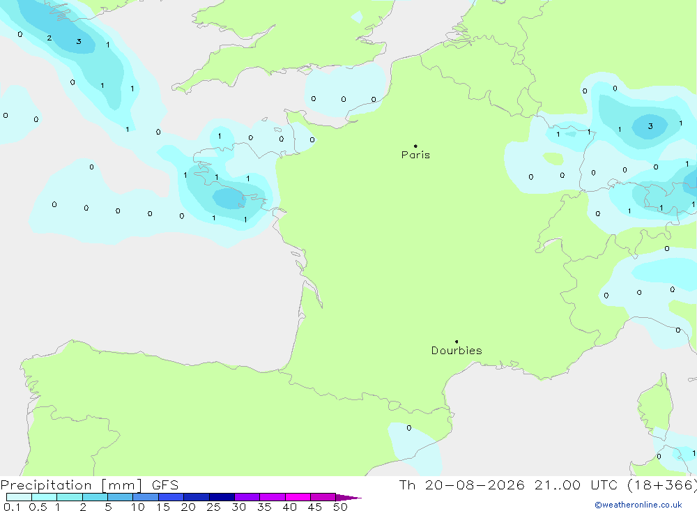Click the "50" legend scale label

(x=341, y=507)
